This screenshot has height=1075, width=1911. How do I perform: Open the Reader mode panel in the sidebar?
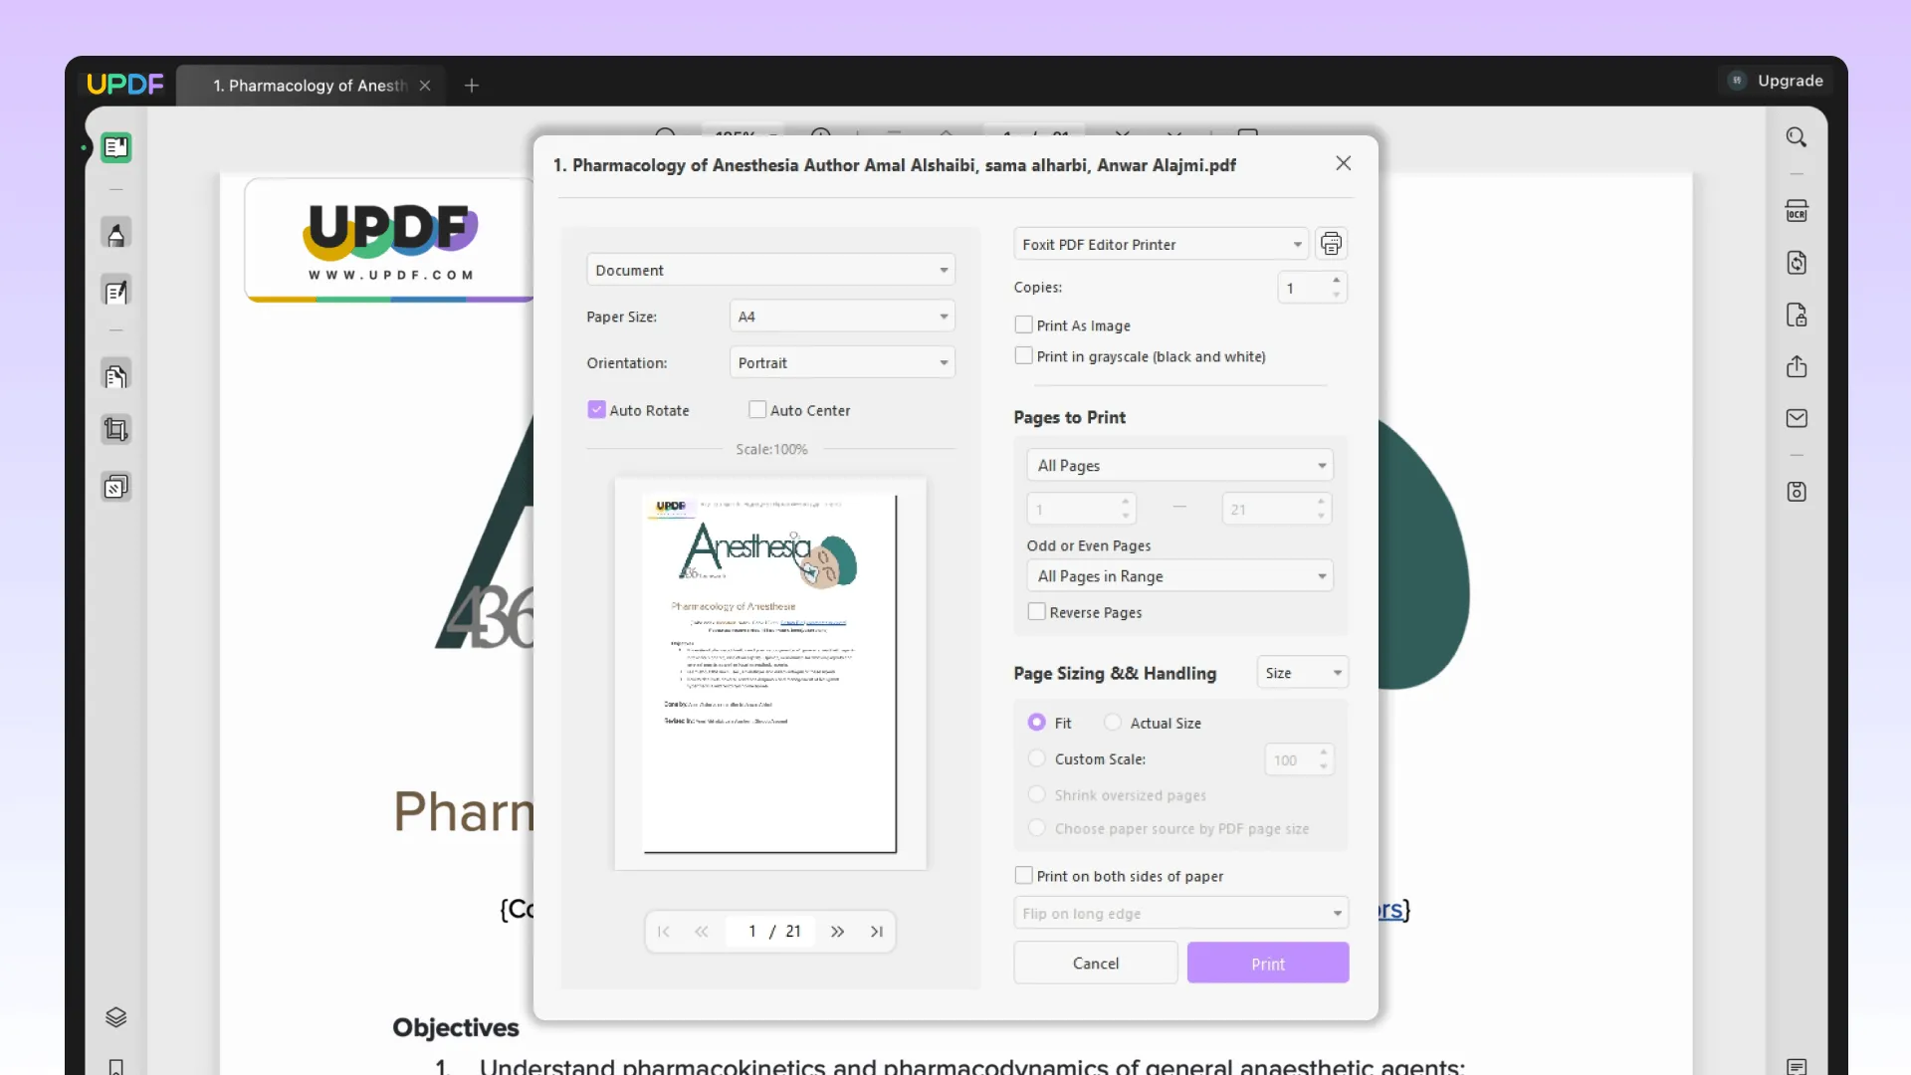click(115, 147)
